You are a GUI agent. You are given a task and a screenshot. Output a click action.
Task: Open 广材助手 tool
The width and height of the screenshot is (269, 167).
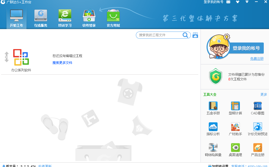click(x=235, y=129)
